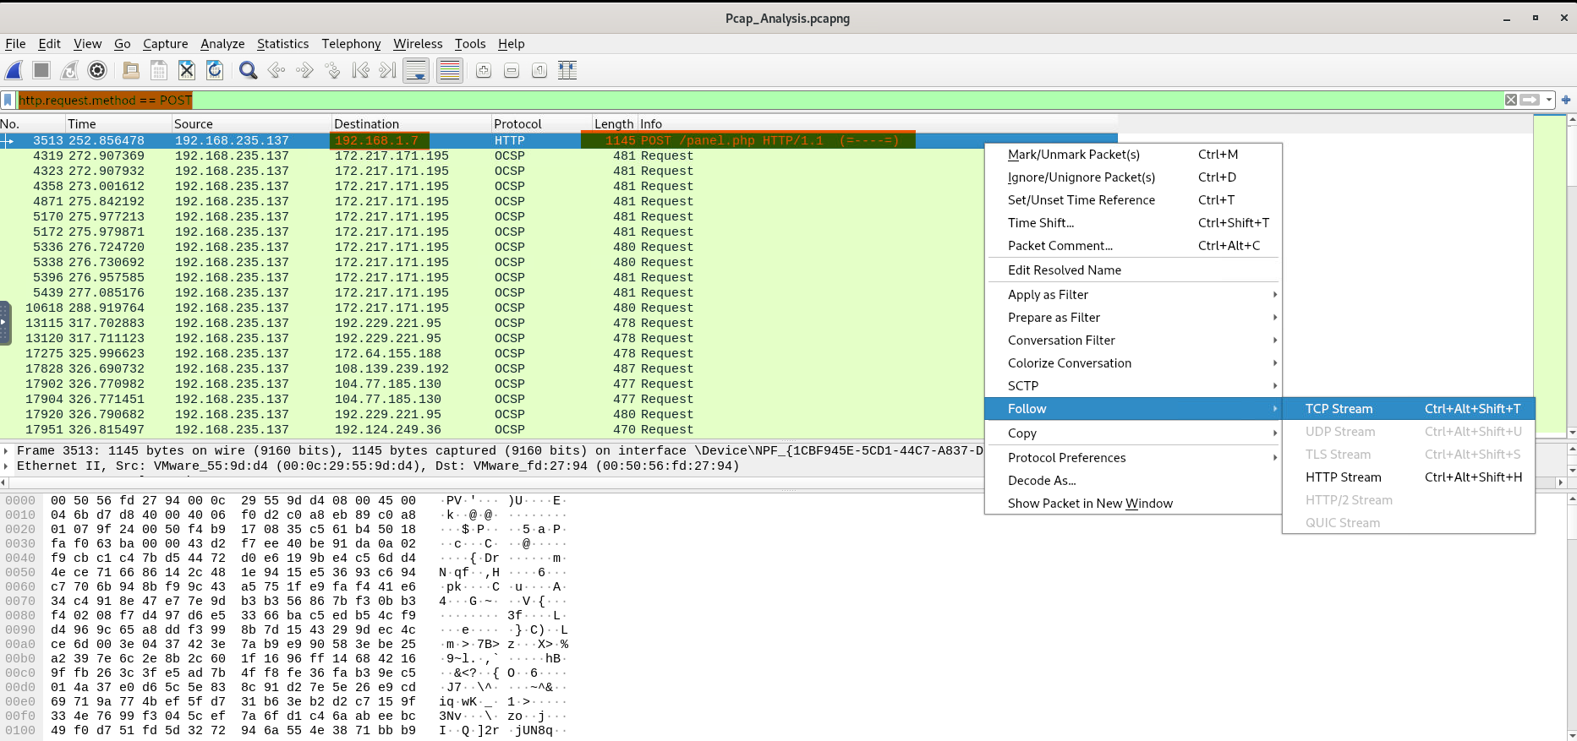Jump to the first packet icon
The width and height of the screenshot is (1577, 741).
360,71
